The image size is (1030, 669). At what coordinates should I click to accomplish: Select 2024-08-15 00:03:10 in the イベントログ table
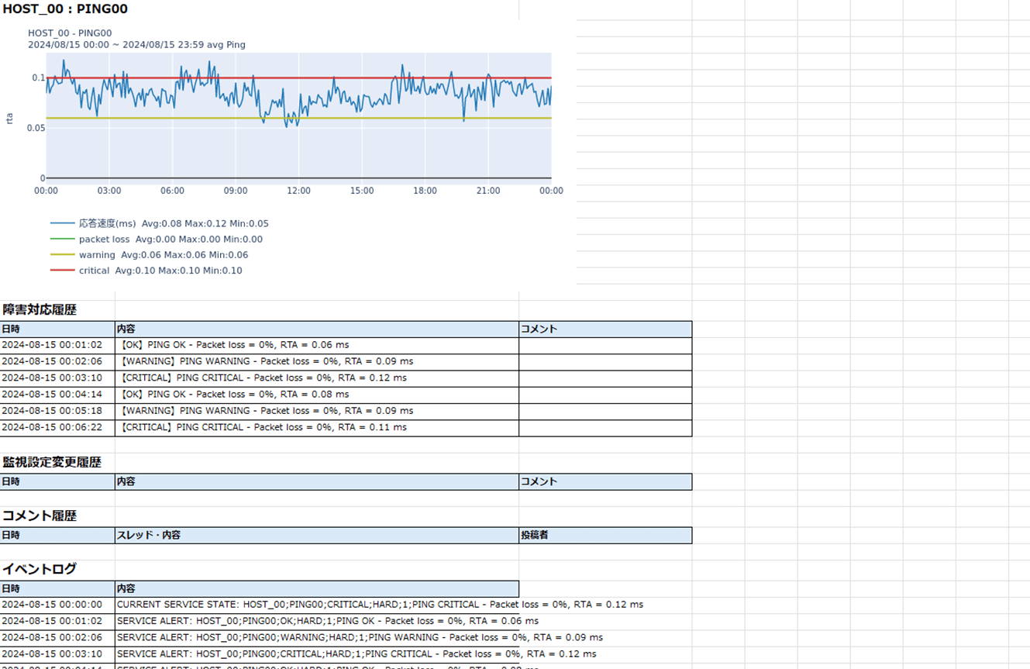[x=57, y=654]
